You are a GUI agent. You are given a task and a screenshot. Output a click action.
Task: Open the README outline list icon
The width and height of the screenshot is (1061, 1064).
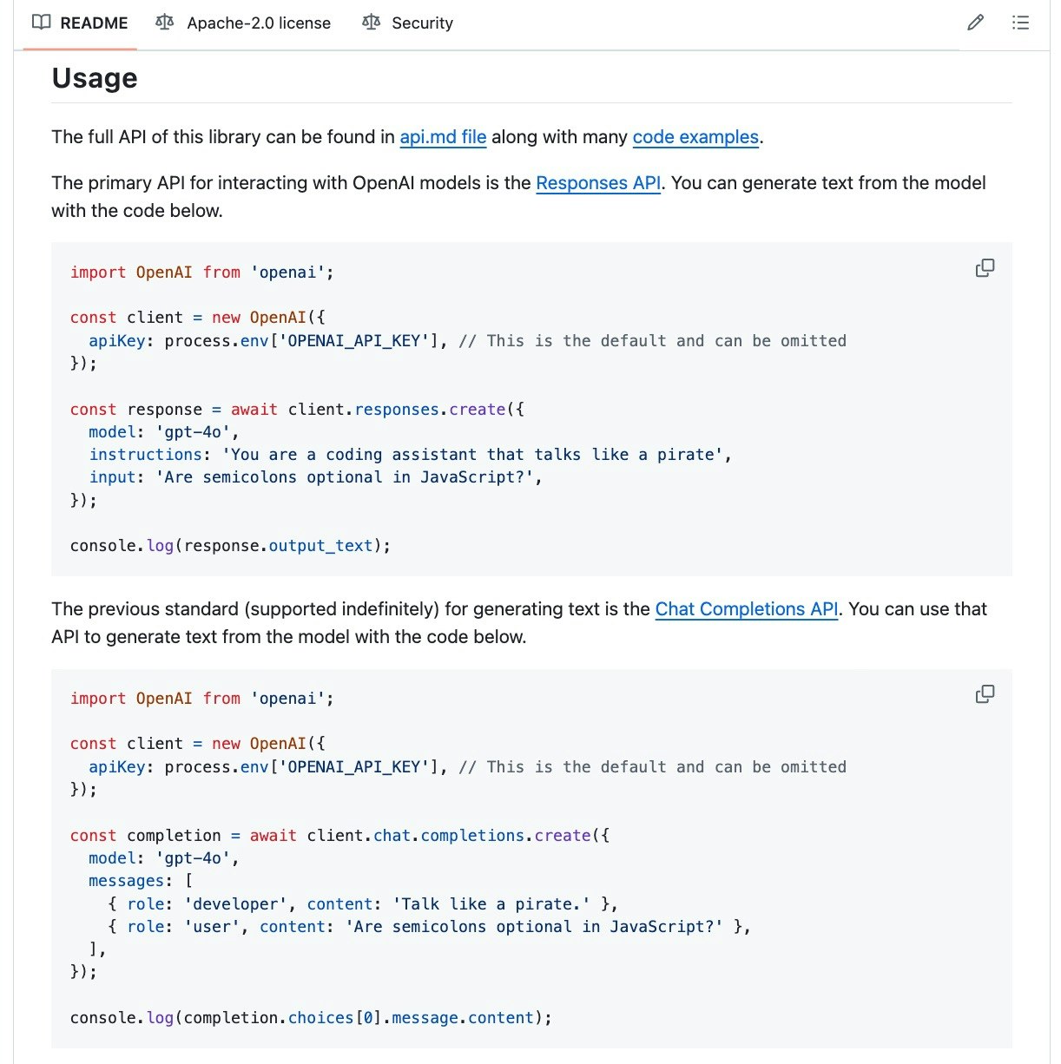[1020, 23]
